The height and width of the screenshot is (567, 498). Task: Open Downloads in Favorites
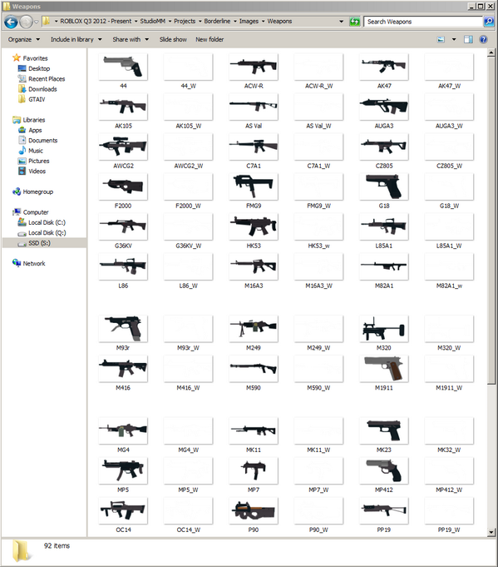37,89
